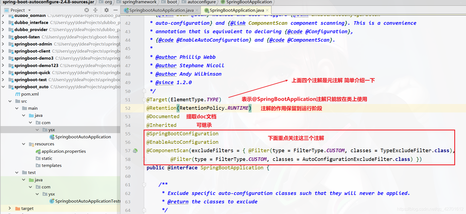Open the Project view dropdown

[29, 10]
